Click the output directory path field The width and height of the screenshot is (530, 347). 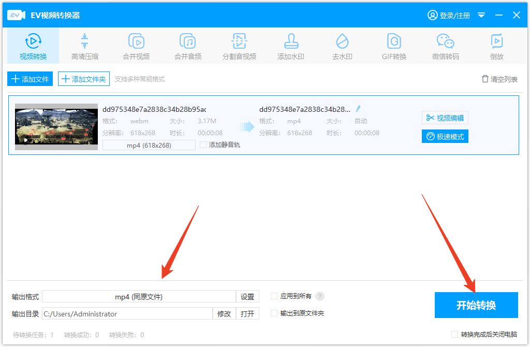(x=127, y=313)
